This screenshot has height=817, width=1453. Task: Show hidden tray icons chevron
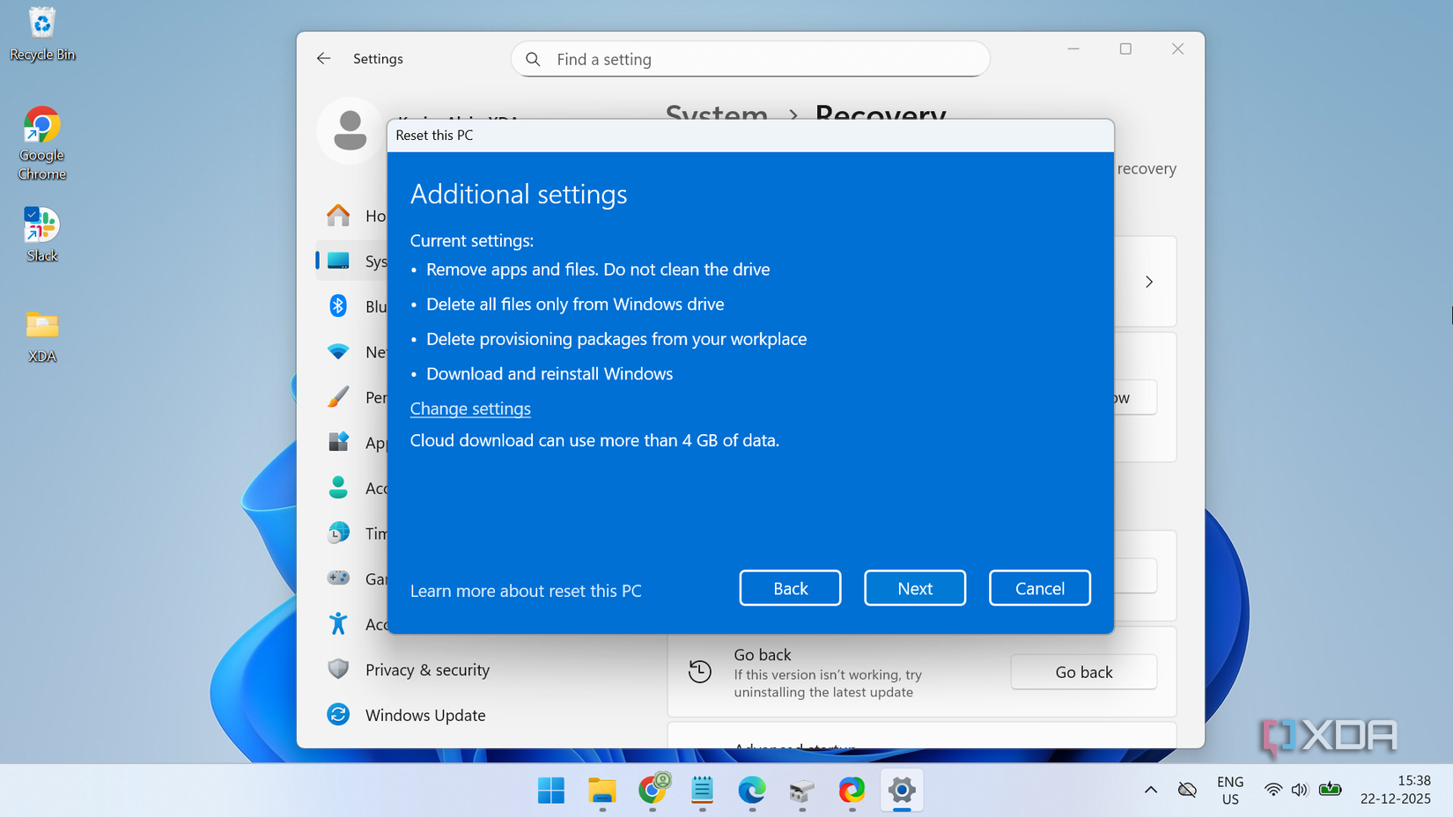pos(1150,790)
